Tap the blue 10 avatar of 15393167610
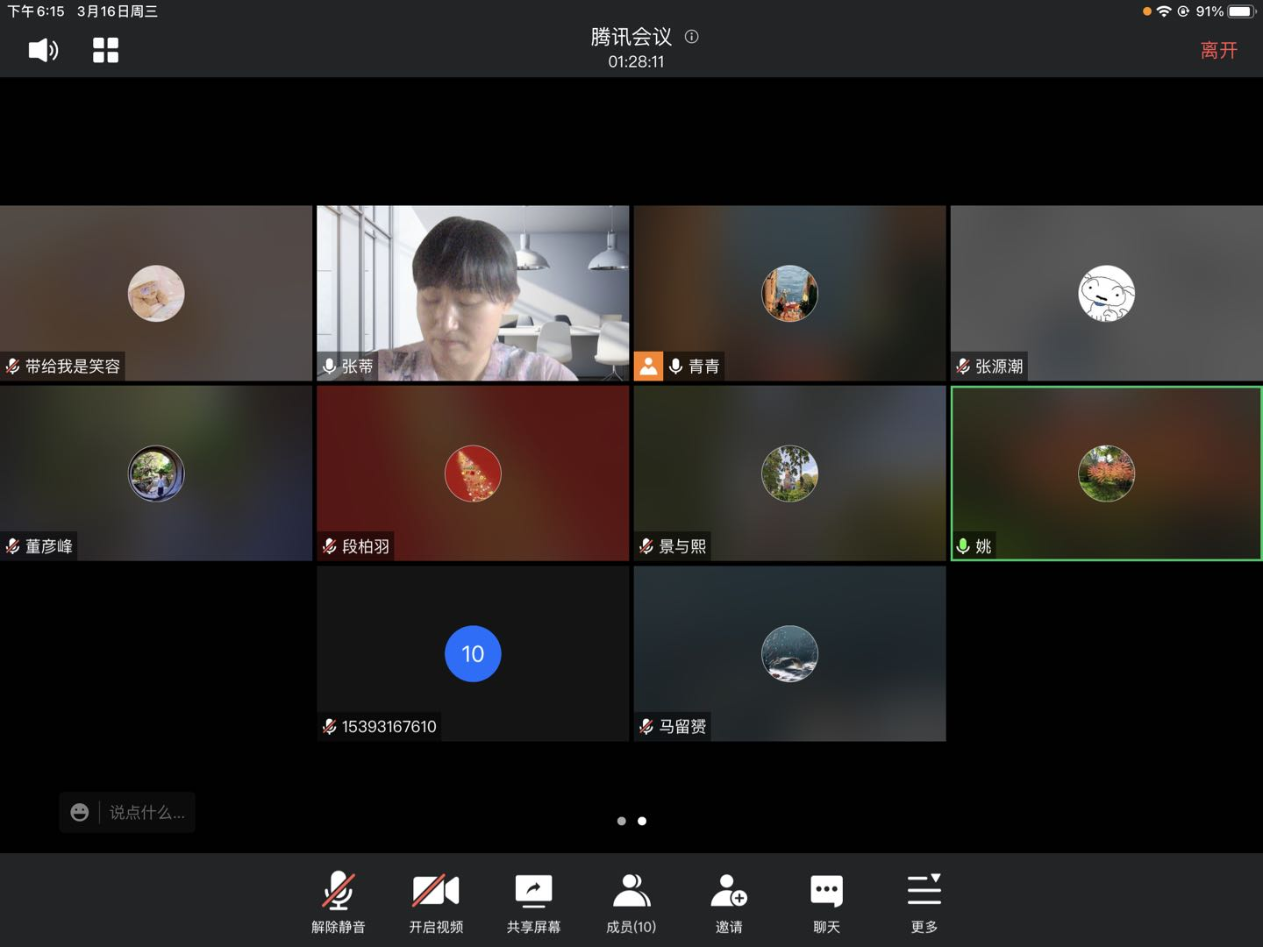The width and height of the screenshot is (1263, 947). point(473,653)
